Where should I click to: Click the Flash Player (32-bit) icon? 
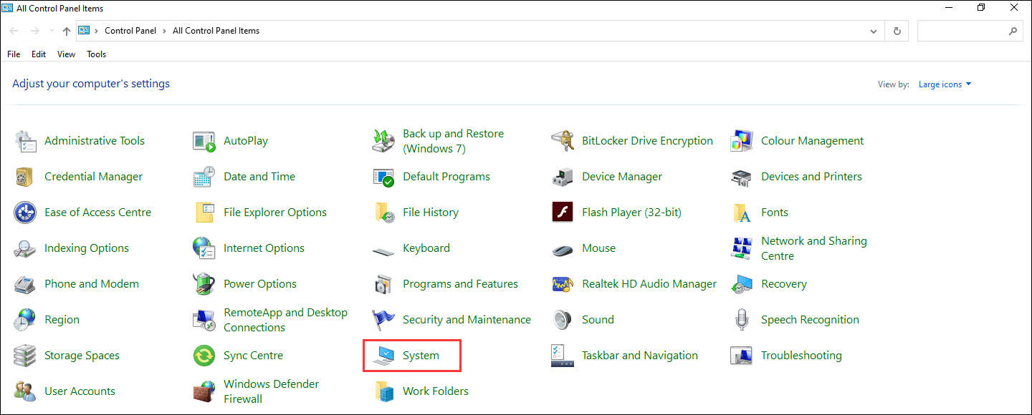click(563, 213)
